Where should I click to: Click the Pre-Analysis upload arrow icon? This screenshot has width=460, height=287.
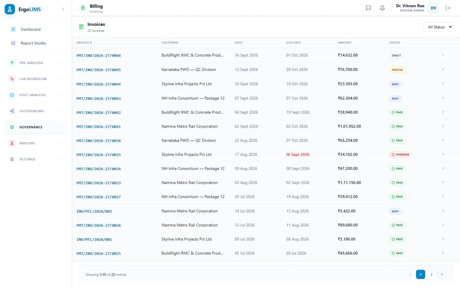click(12, 63)
